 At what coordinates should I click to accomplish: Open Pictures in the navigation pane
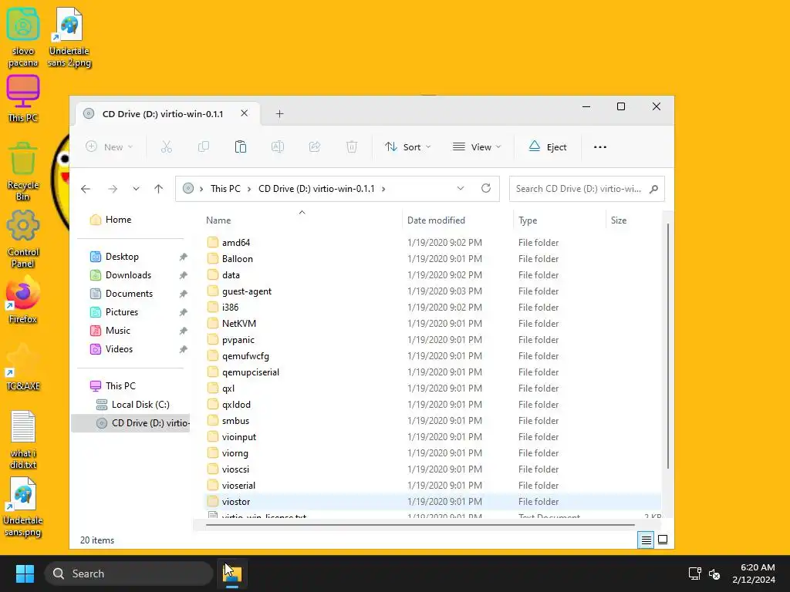pyautogui.click(x=122, y=312)
